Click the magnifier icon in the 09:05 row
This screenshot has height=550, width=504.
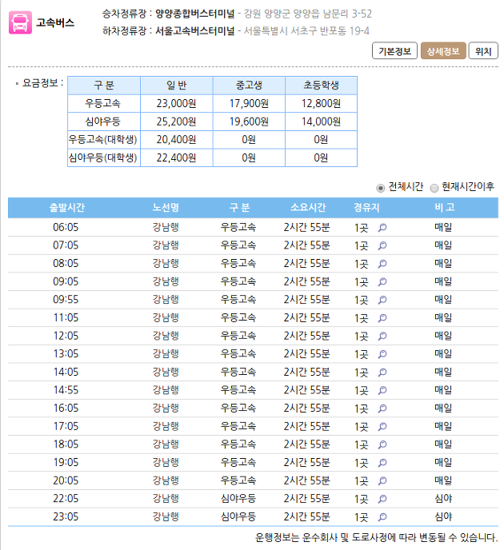[382, 281]
